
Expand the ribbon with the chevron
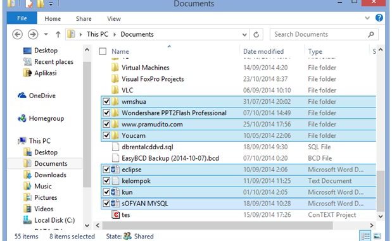point(367,18)
